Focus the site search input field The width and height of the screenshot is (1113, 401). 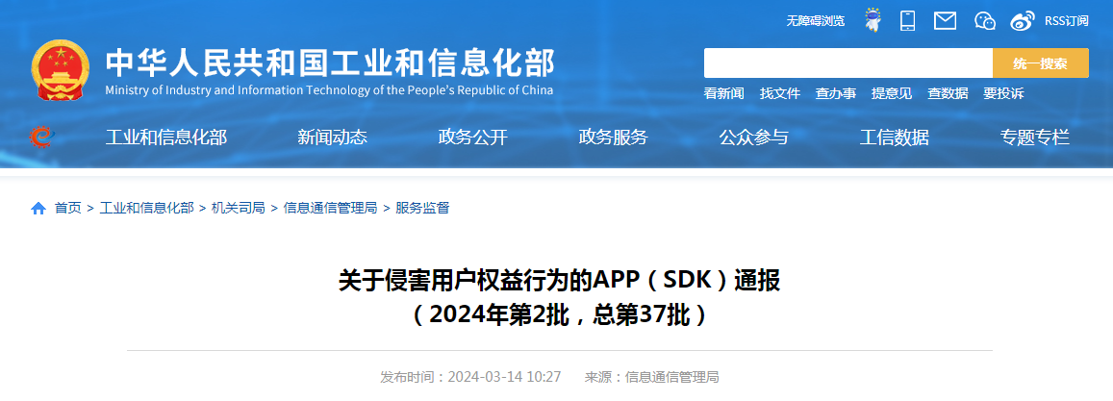pos(848,63)
